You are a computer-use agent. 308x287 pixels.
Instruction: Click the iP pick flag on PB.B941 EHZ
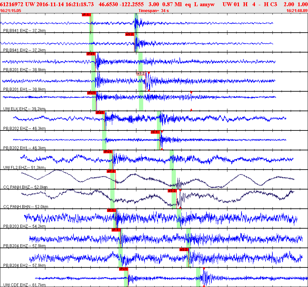(x=86, y=15)
